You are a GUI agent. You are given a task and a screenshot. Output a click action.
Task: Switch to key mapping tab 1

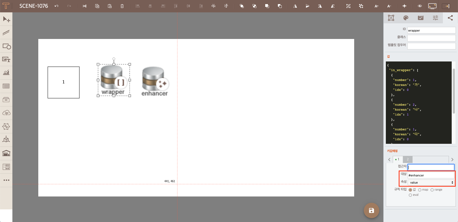tap(398, 159)
